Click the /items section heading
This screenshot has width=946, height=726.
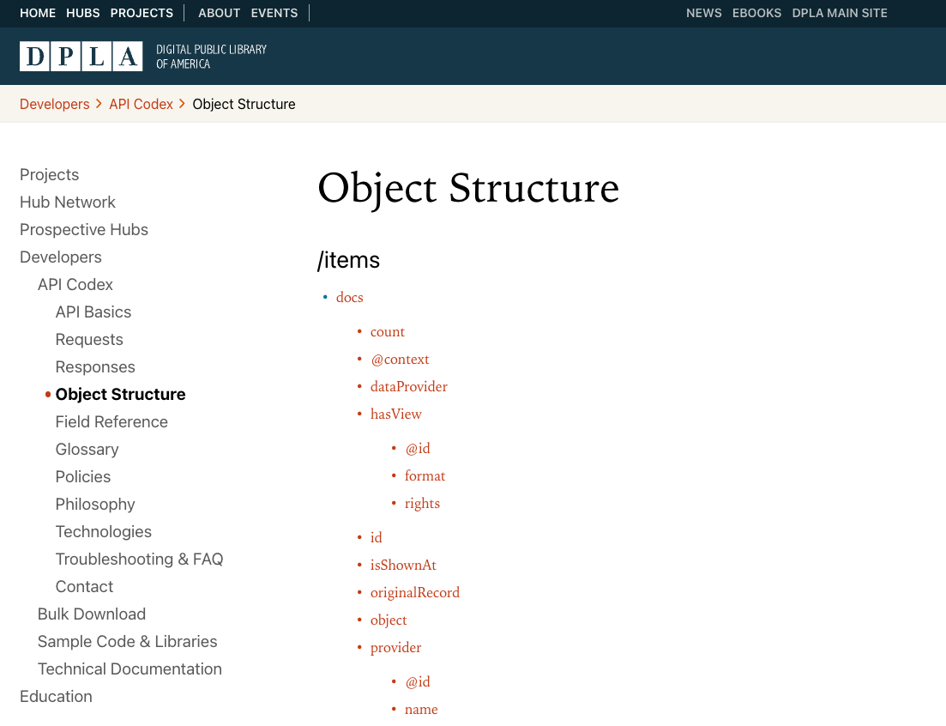pos(349,261)
